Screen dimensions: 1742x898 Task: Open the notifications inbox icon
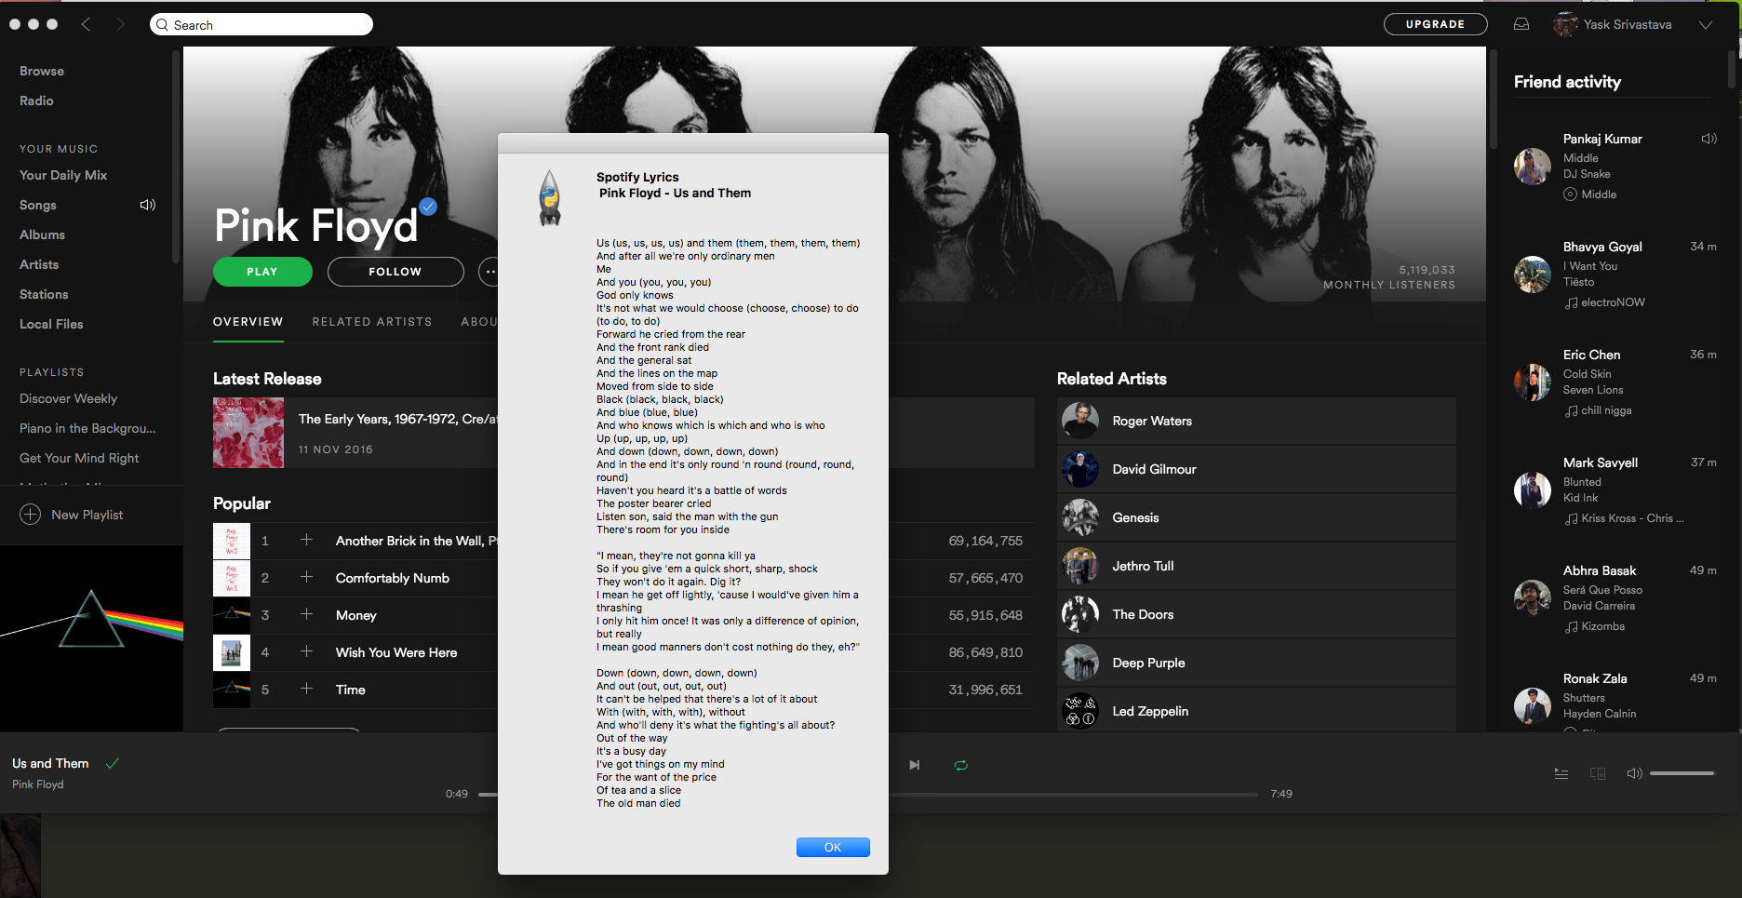click(1521, 24)
